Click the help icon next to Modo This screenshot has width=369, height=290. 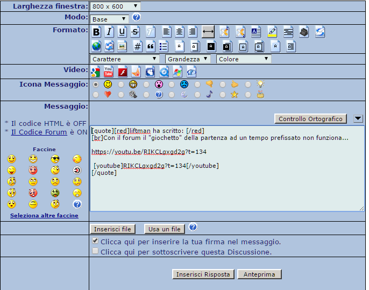[x=136, y=17]
